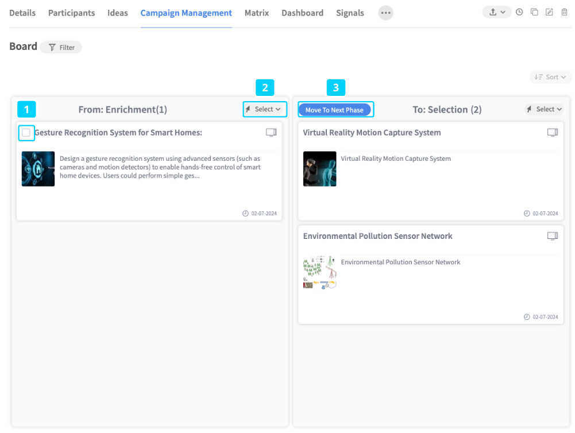Viewport: 575px width, 433px height.
Task: Click the Filter button
Action: [x=61, y=47]
